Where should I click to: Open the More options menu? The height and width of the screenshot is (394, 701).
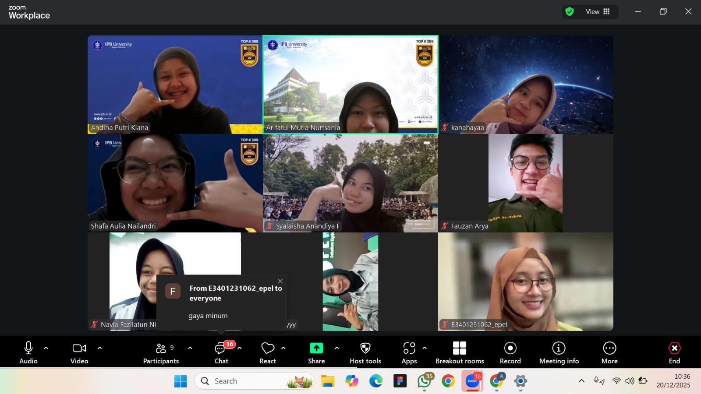point(609,352)
